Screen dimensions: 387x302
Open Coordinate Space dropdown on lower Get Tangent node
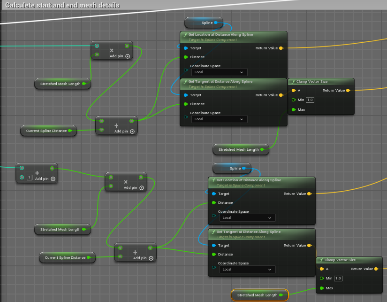(247, 270)
